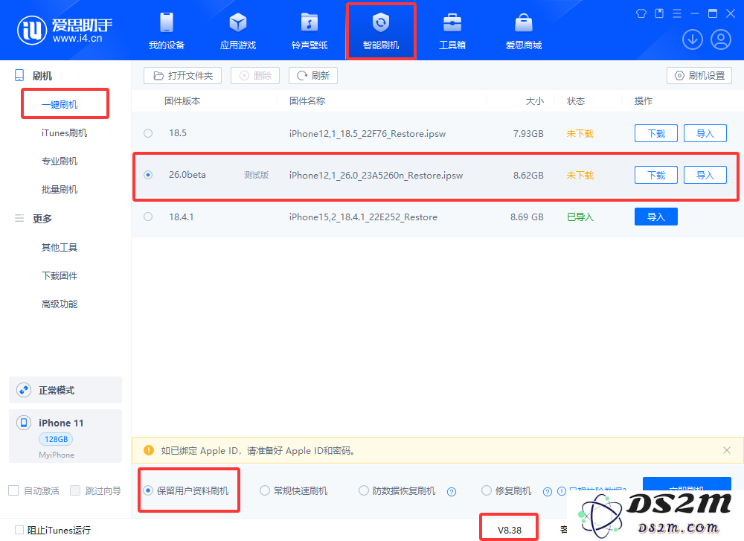
Task: Open help icon next to 防数据恢复刷机
Action: 452,492
